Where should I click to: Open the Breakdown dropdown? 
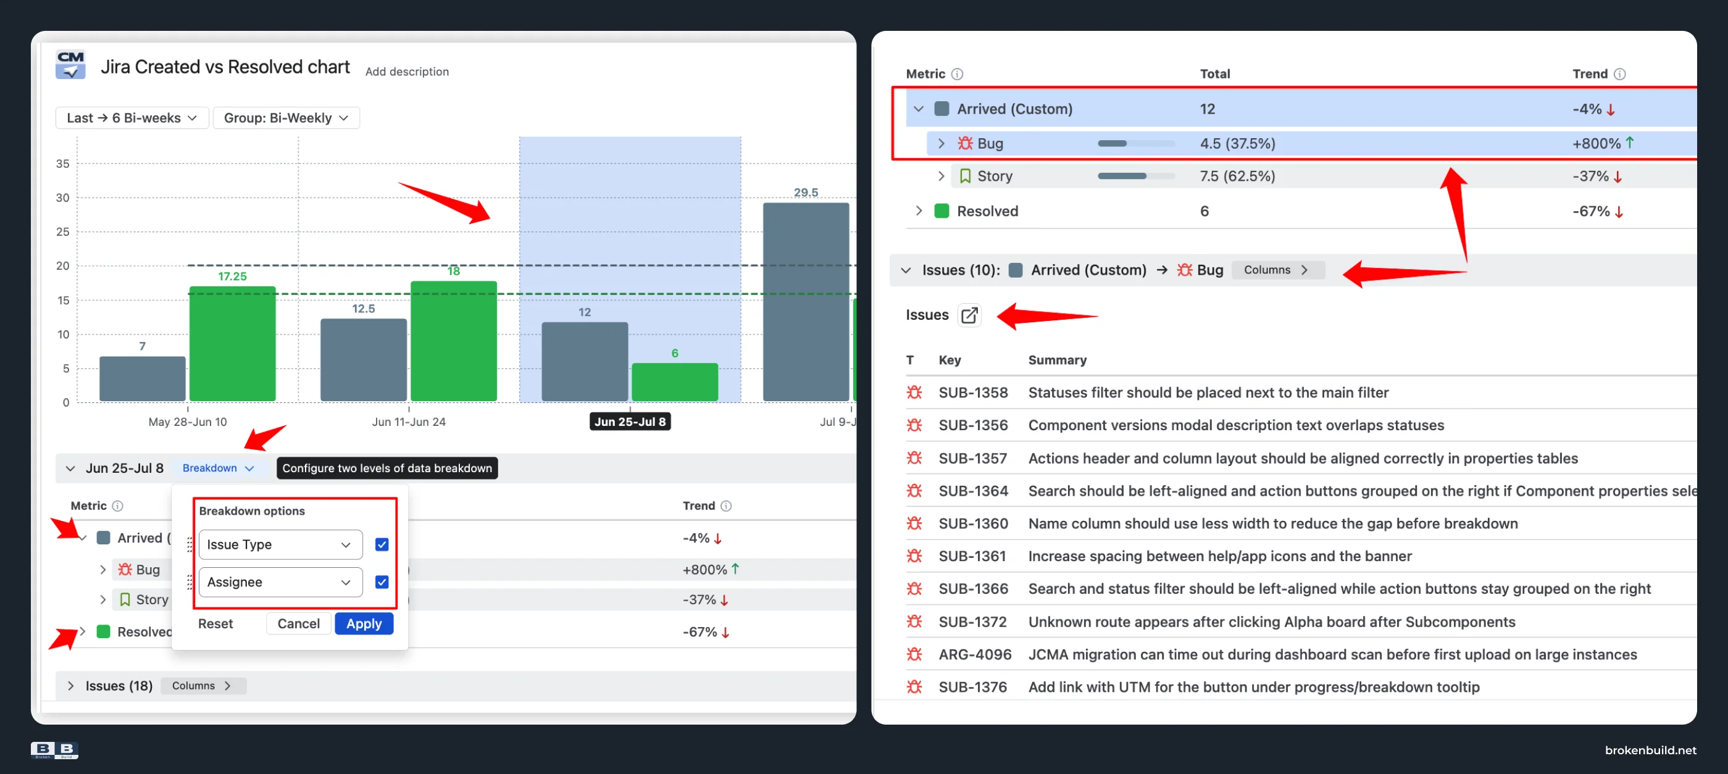[x=218, y=468]
